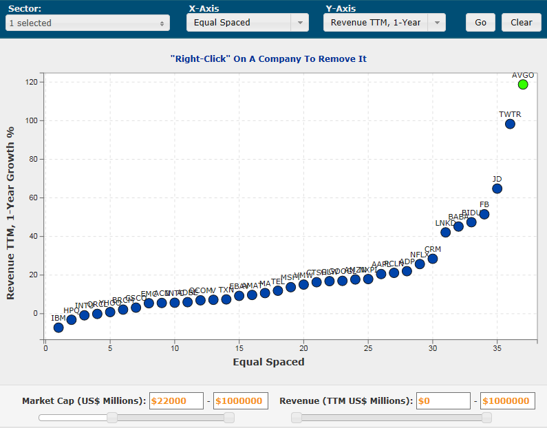Select the IBM data point
The image size is (547, 428).
click(x=58, y=328)
